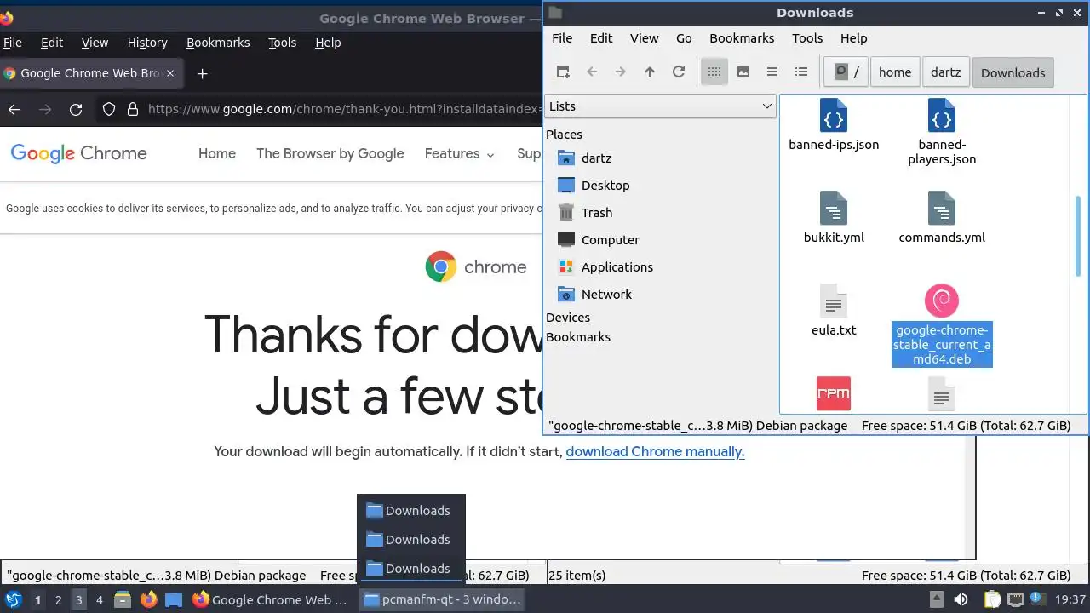
Task: Select the pcmanfm-qt taskbar button
Action: click(x=443, y=599)
